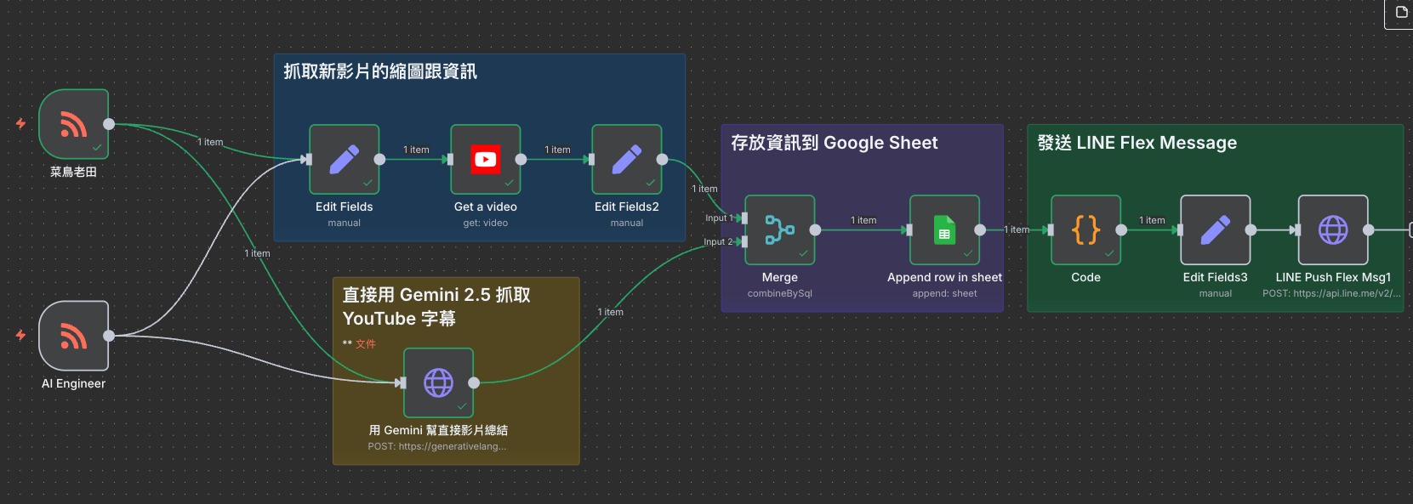This screenshot has width=1413, height=504.
Task: Click the POST: https://generativelang... subtitle
Action: tap(437, 446)
